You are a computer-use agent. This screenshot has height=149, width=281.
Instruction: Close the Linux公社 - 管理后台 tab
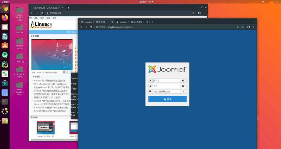pos(112,22)
